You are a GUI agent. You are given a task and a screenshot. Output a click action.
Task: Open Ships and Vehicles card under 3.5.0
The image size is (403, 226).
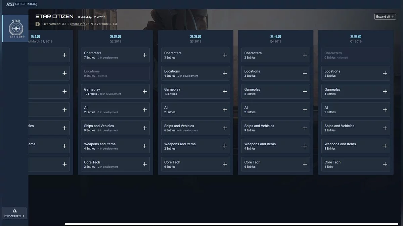pos(356,128)
